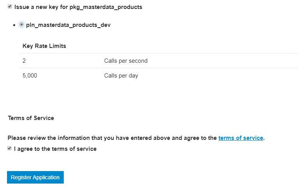Click the pln_masterdata_products_dev plan label

pyautogui.click(x=68, y=25)
